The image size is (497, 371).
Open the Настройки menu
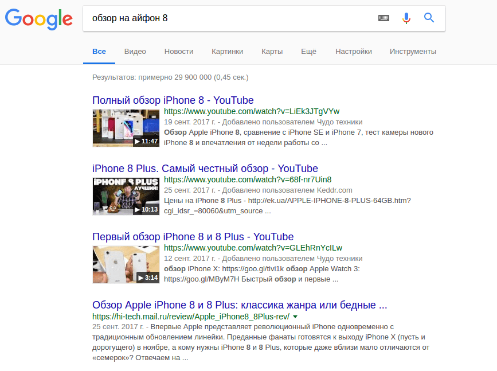tap(353, 52)
